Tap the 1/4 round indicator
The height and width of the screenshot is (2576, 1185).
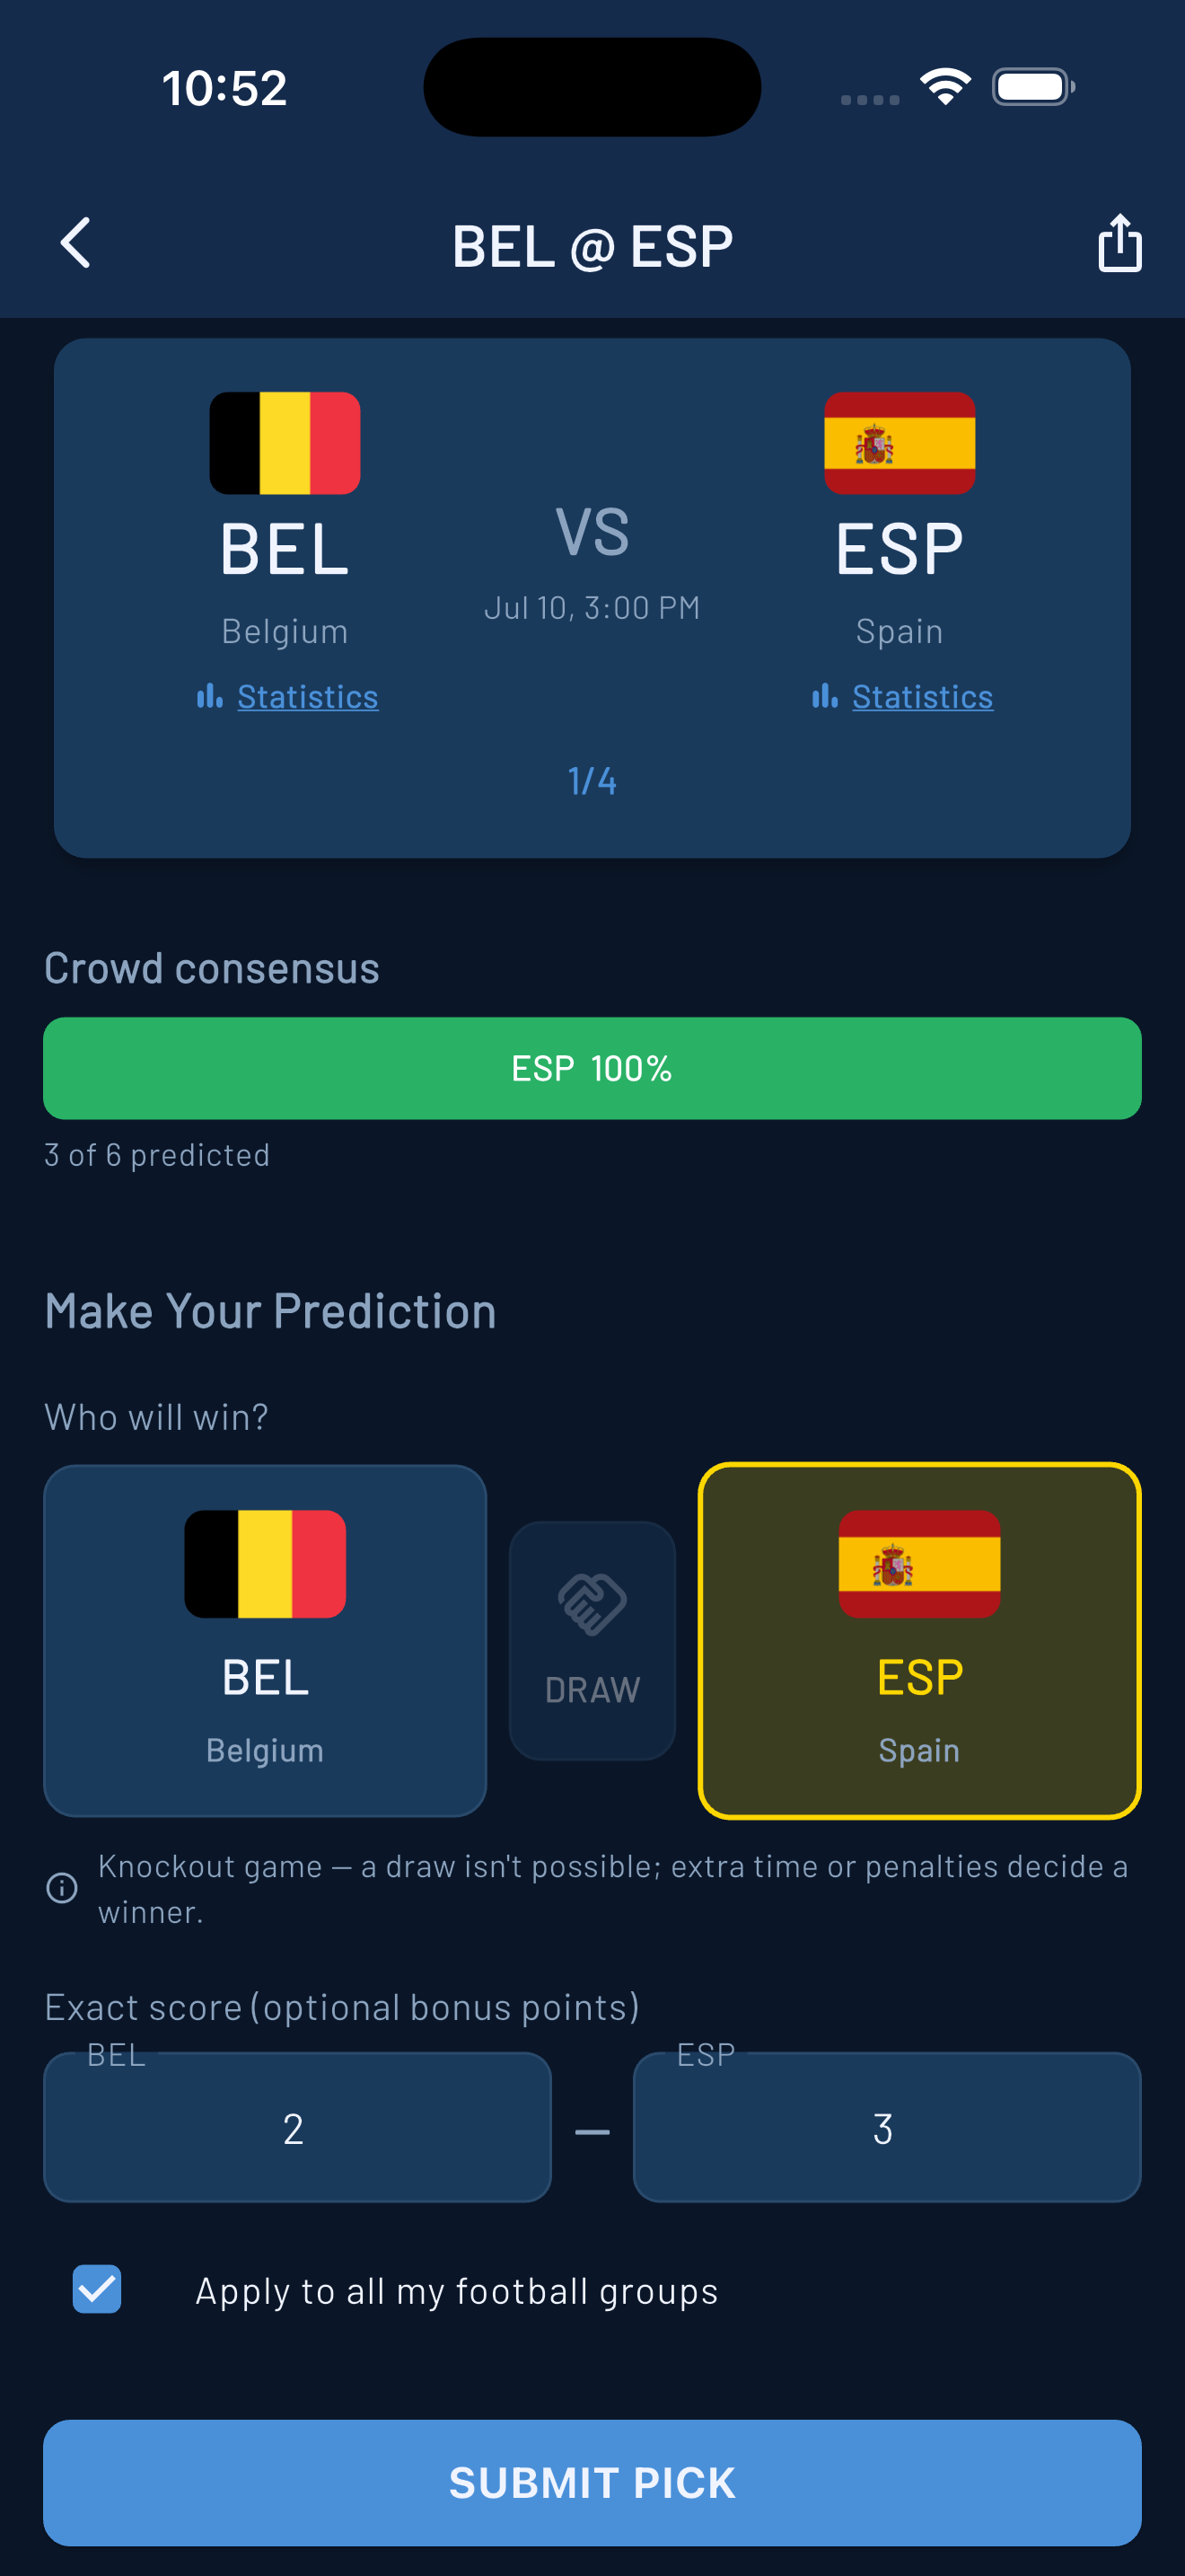coord(592,781)
